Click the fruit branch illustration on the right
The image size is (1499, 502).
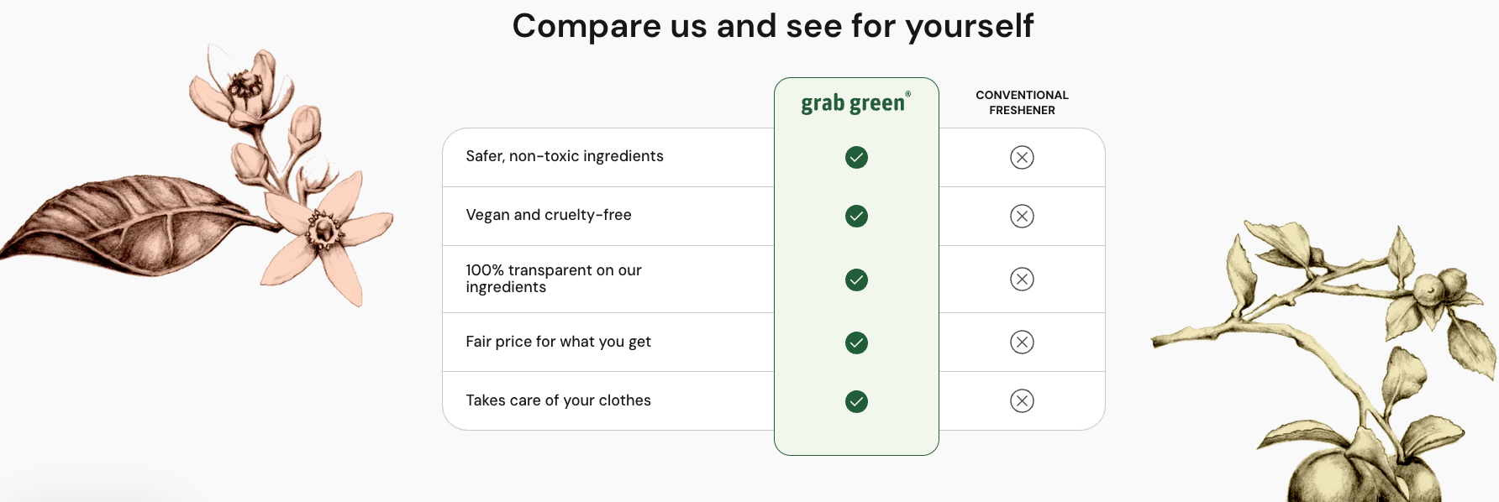coord(1324,361)
